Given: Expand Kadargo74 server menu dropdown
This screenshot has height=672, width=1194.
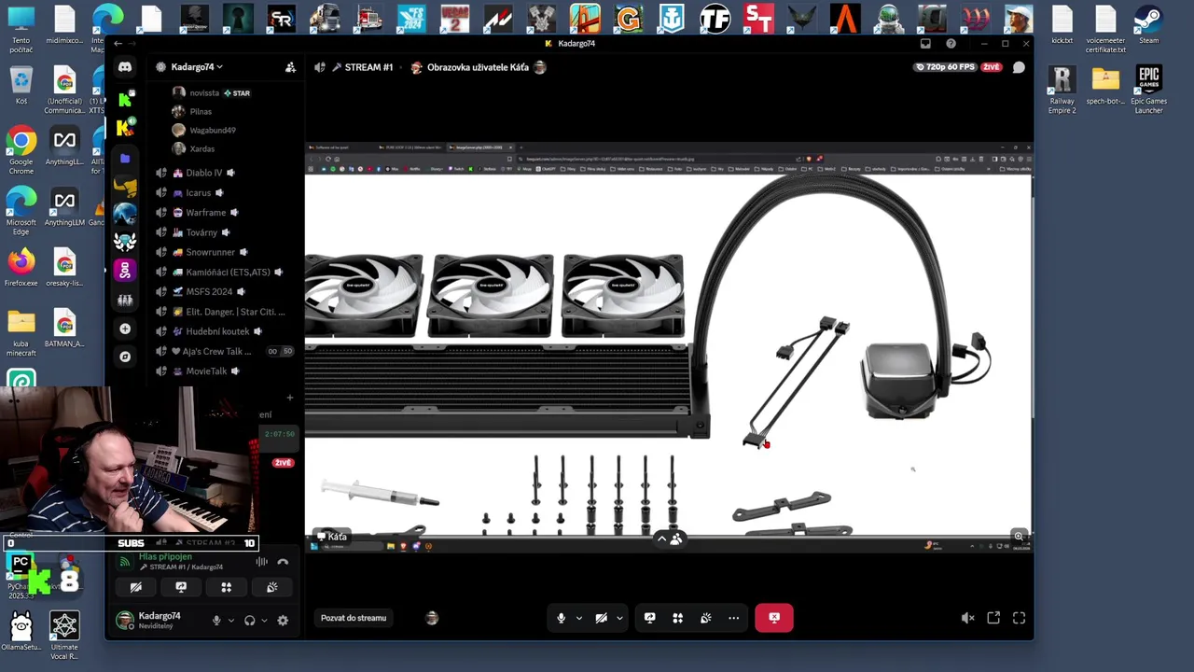Looking at the screenshot, I should tap(220, 67).
